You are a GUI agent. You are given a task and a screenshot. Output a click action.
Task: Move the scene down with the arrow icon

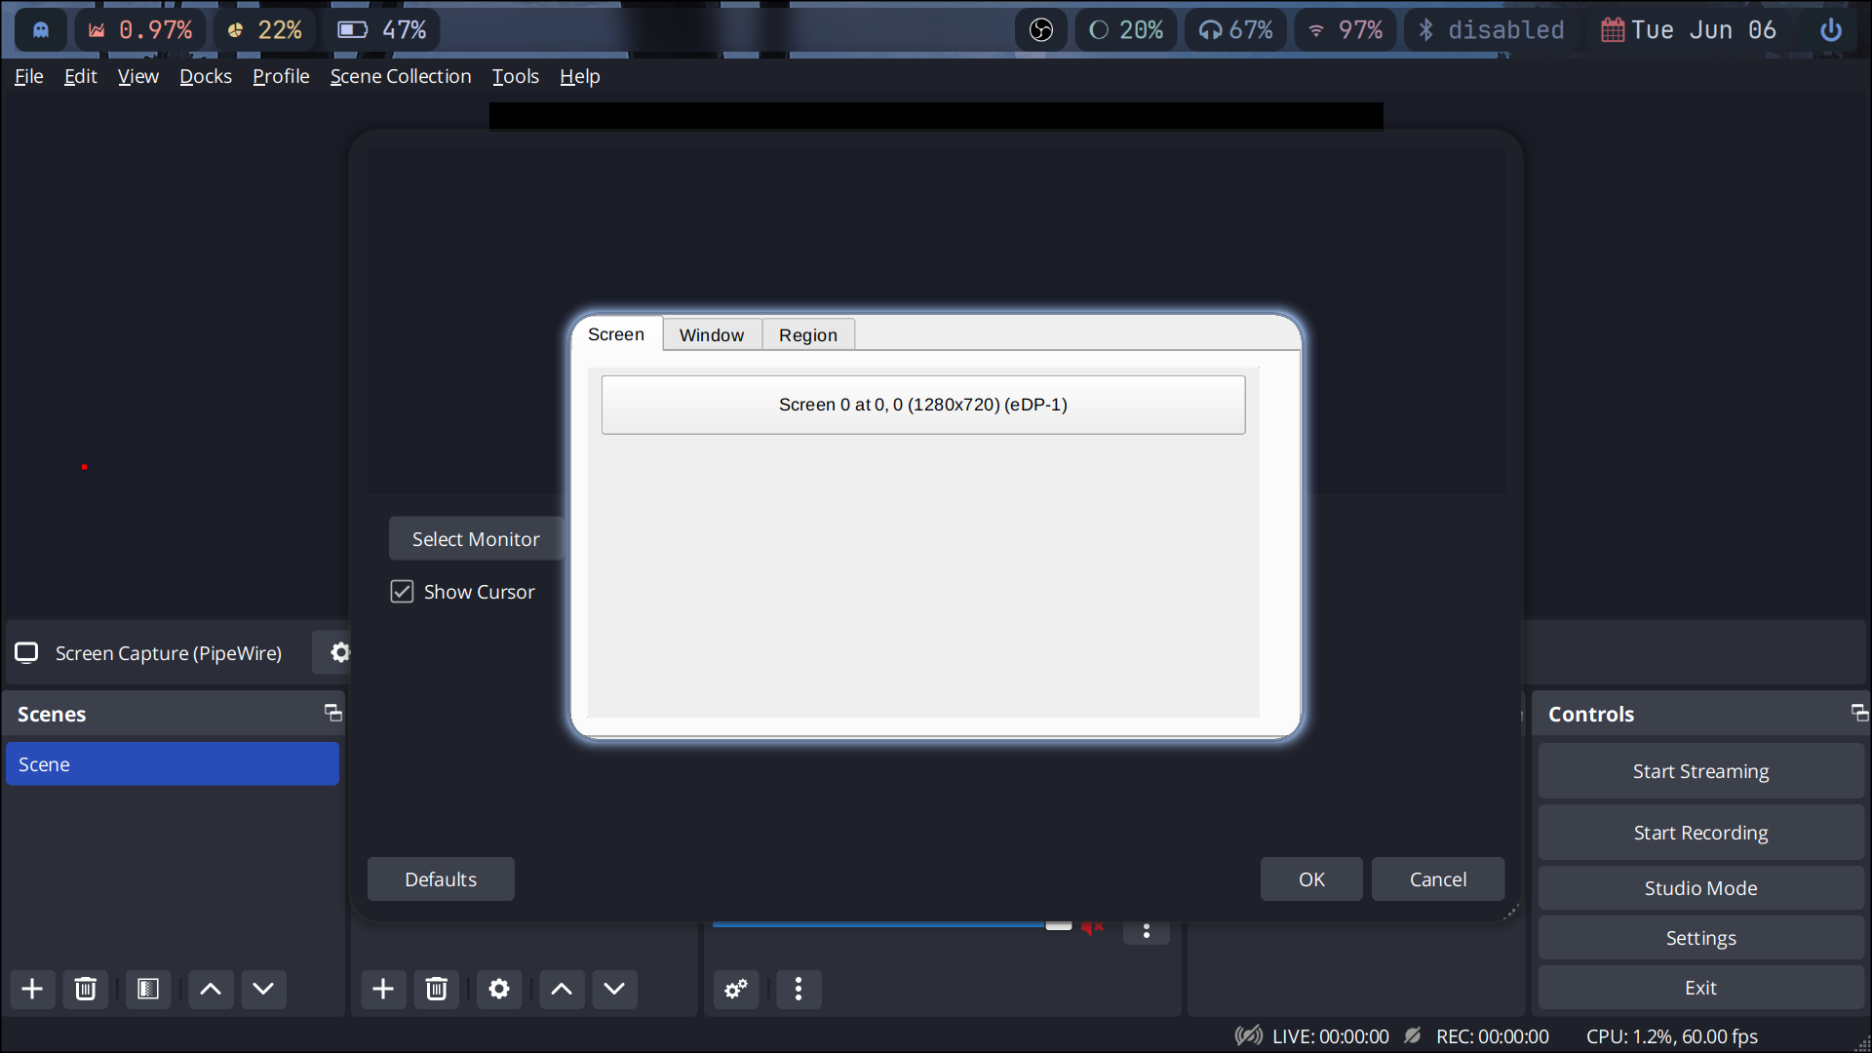[x=262, y=989]
